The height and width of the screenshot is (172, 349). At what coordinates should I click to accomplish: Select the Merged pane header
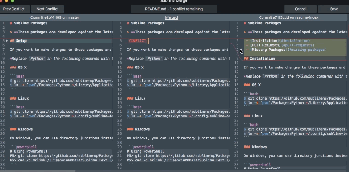click(x=171, y=17)
